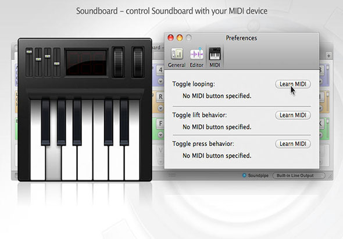Click 'No MIDI button specified.' under Toggle lift behavior
Screen dimensions: 343x239
coord(217,127)
